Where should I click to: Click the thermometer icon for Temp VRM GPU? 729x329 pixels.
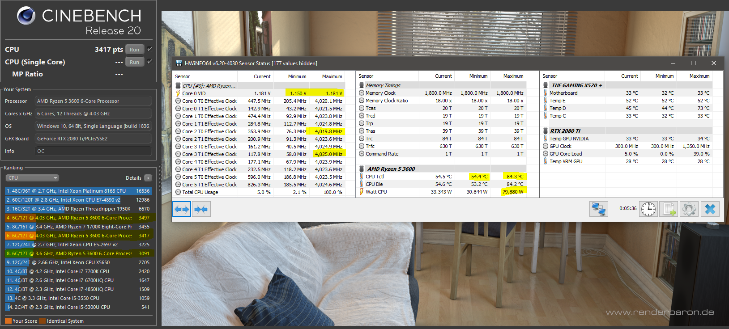[x=546, y=161]
